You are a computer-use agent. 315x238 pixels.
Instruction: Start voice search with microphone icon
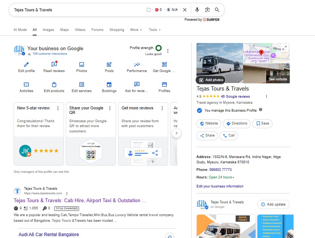(197, 10)
